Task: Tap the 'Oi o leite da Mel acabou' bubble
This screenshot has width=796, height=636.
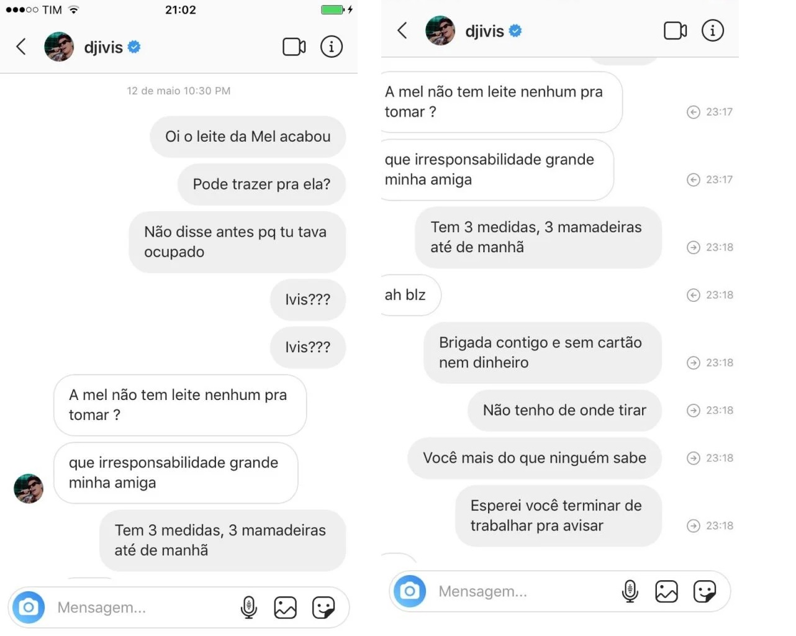Action: pos(248,137)
